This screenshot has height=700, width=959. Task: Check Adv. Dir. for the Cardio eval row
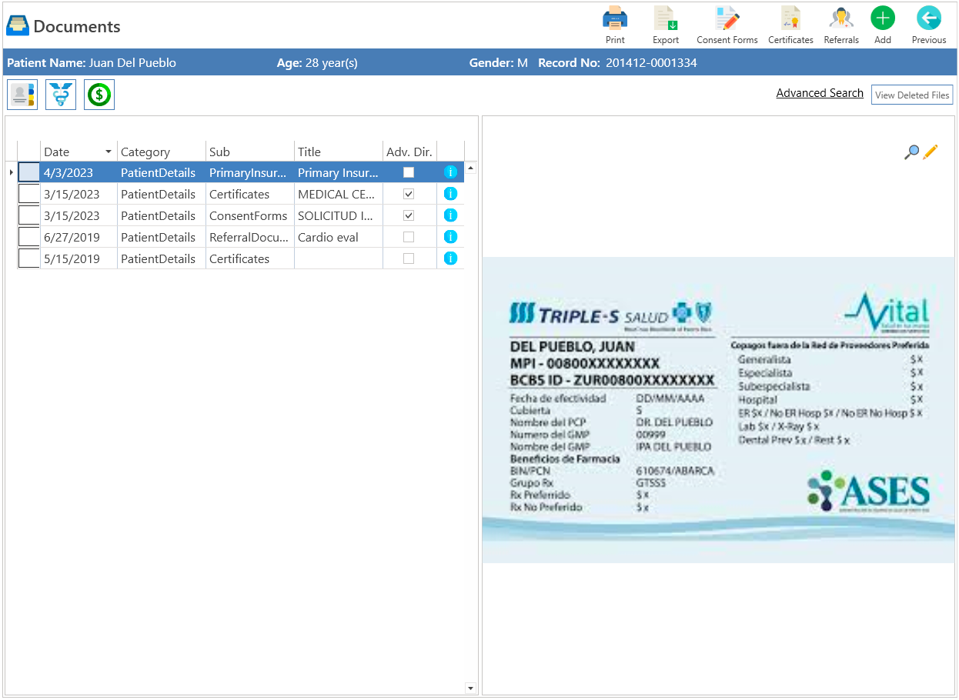pyautogui.click(x=409, y=237)
